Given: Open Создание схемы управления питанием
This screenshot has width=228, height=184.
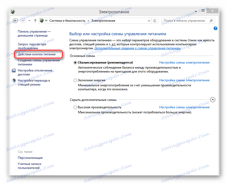Looking at the screenshot, I should (x=39, y=62).
